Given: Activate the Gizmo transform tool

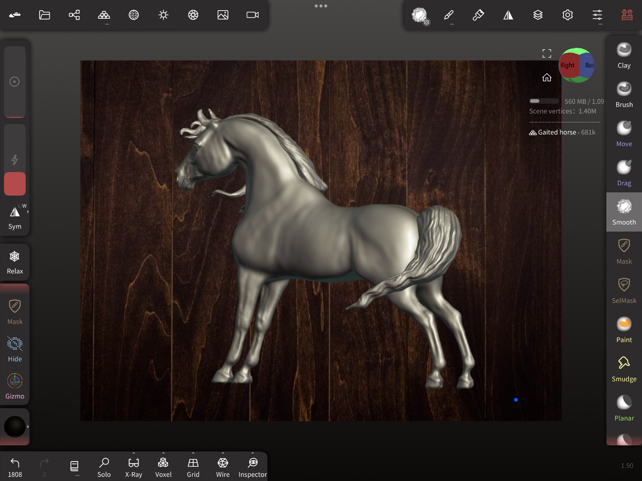Looking at the screenshot, I should (x=15, y=386).
